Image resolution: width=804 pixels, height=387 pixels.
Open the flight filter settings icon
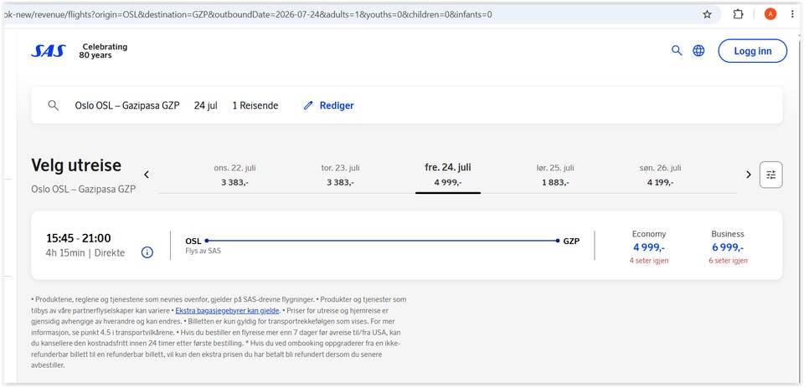click(770, 175)
